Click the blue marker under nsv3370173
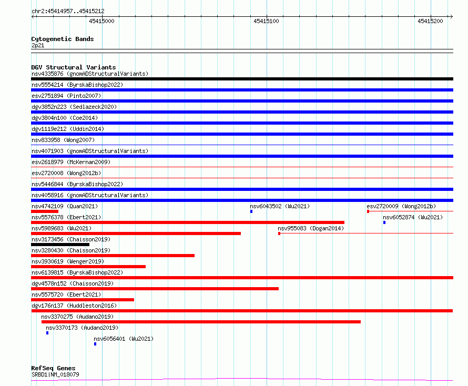The height and width of the screenshot is (386, 468). click(47, 333)
